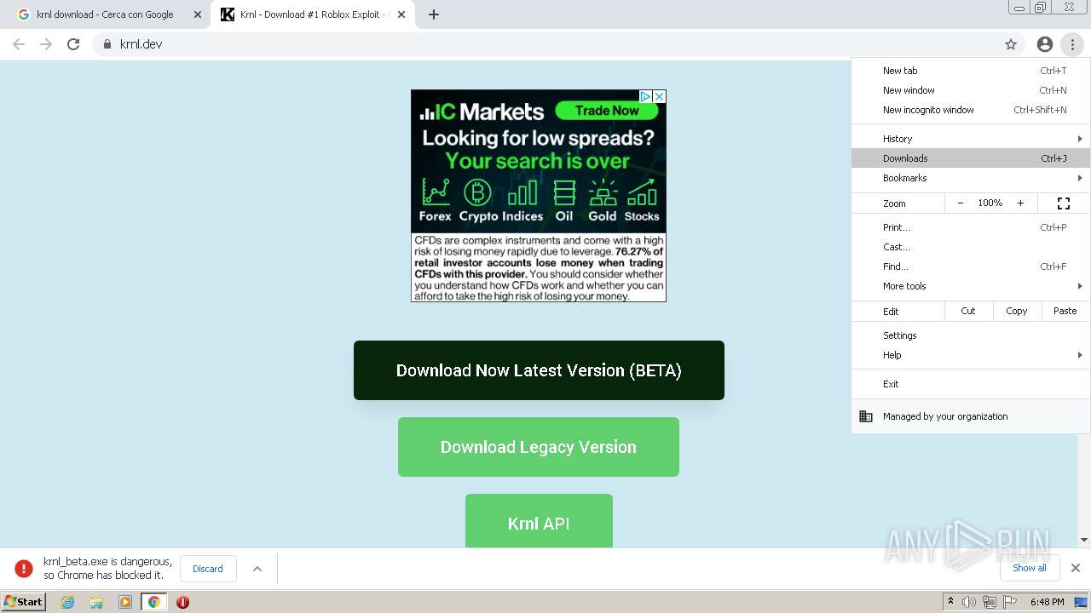
Task: Click Download Legacy Version button
Action: point(539,447)
